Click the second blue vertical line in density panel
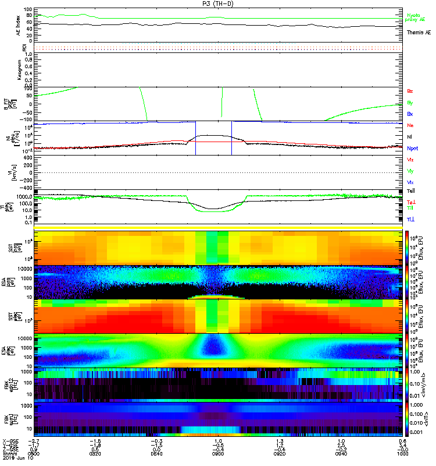Viewport: 436px width, 466px height. tap(231, 138)
